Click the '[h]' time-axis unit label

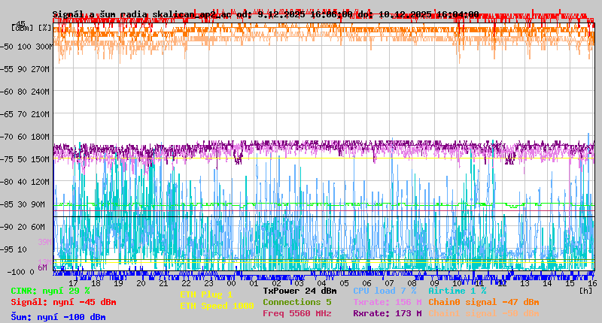point(585,291)
